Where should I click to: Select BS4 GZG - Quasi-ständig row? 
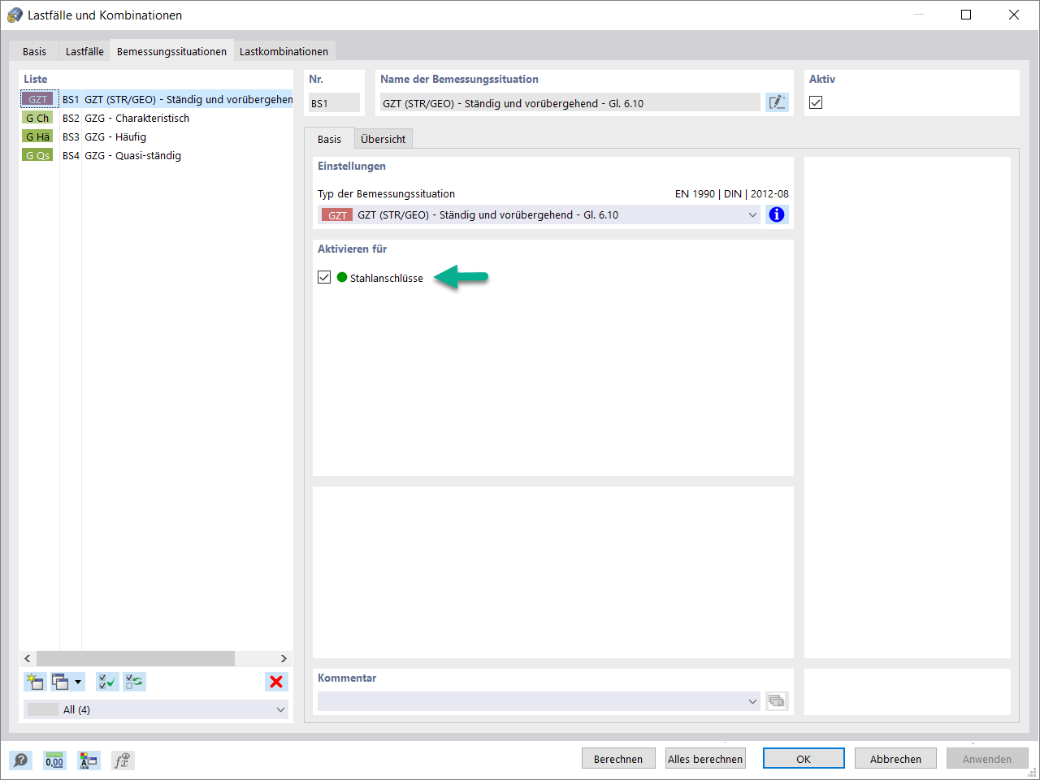coord(157,155)
